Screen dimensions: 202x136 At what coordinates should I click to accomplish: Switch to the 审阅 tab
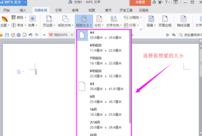pyautogui.click(x=75, y=10)
